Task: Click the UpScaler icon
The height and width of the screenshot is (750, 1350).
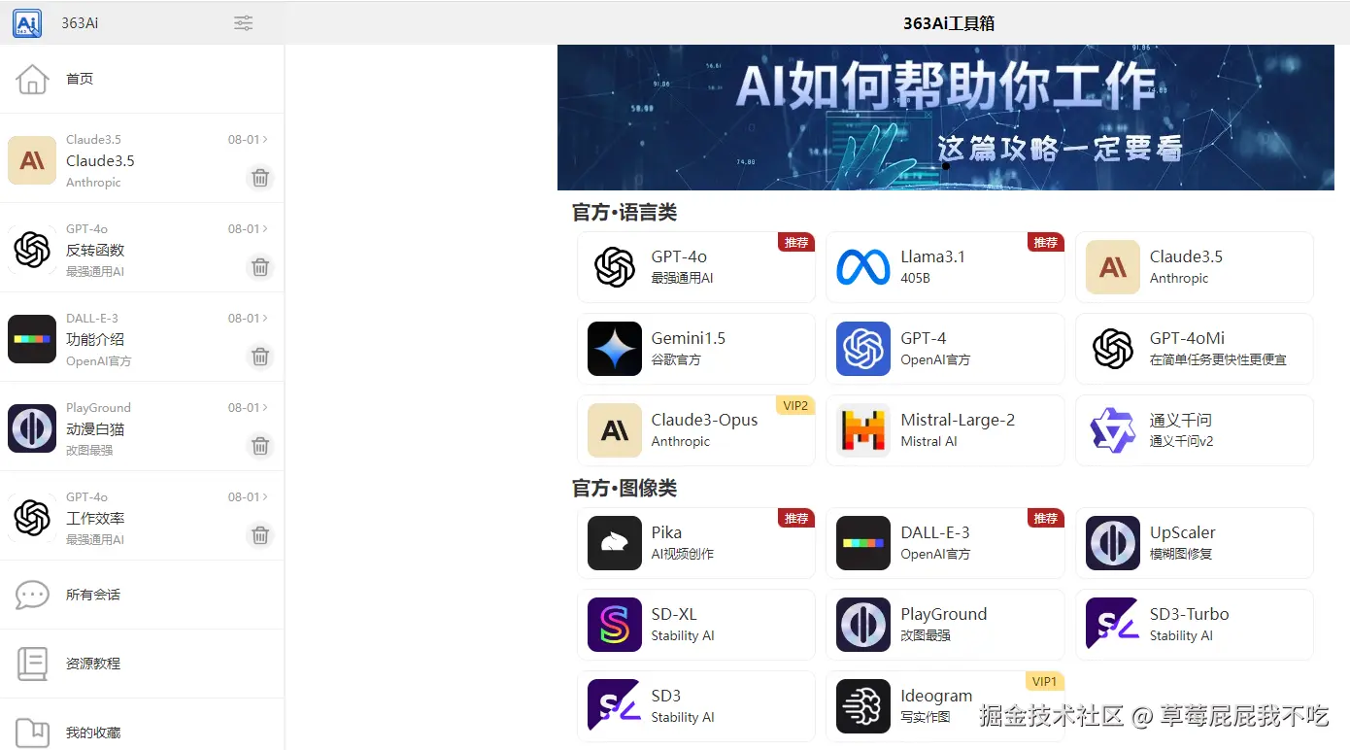Action: point(1113,543)
